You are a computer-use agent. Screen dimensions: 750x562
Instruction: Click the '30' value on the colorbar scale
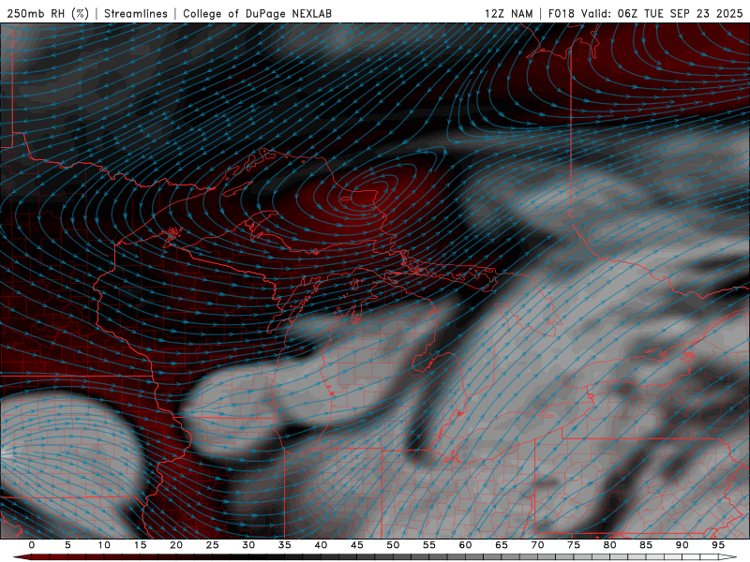(248, 545)
